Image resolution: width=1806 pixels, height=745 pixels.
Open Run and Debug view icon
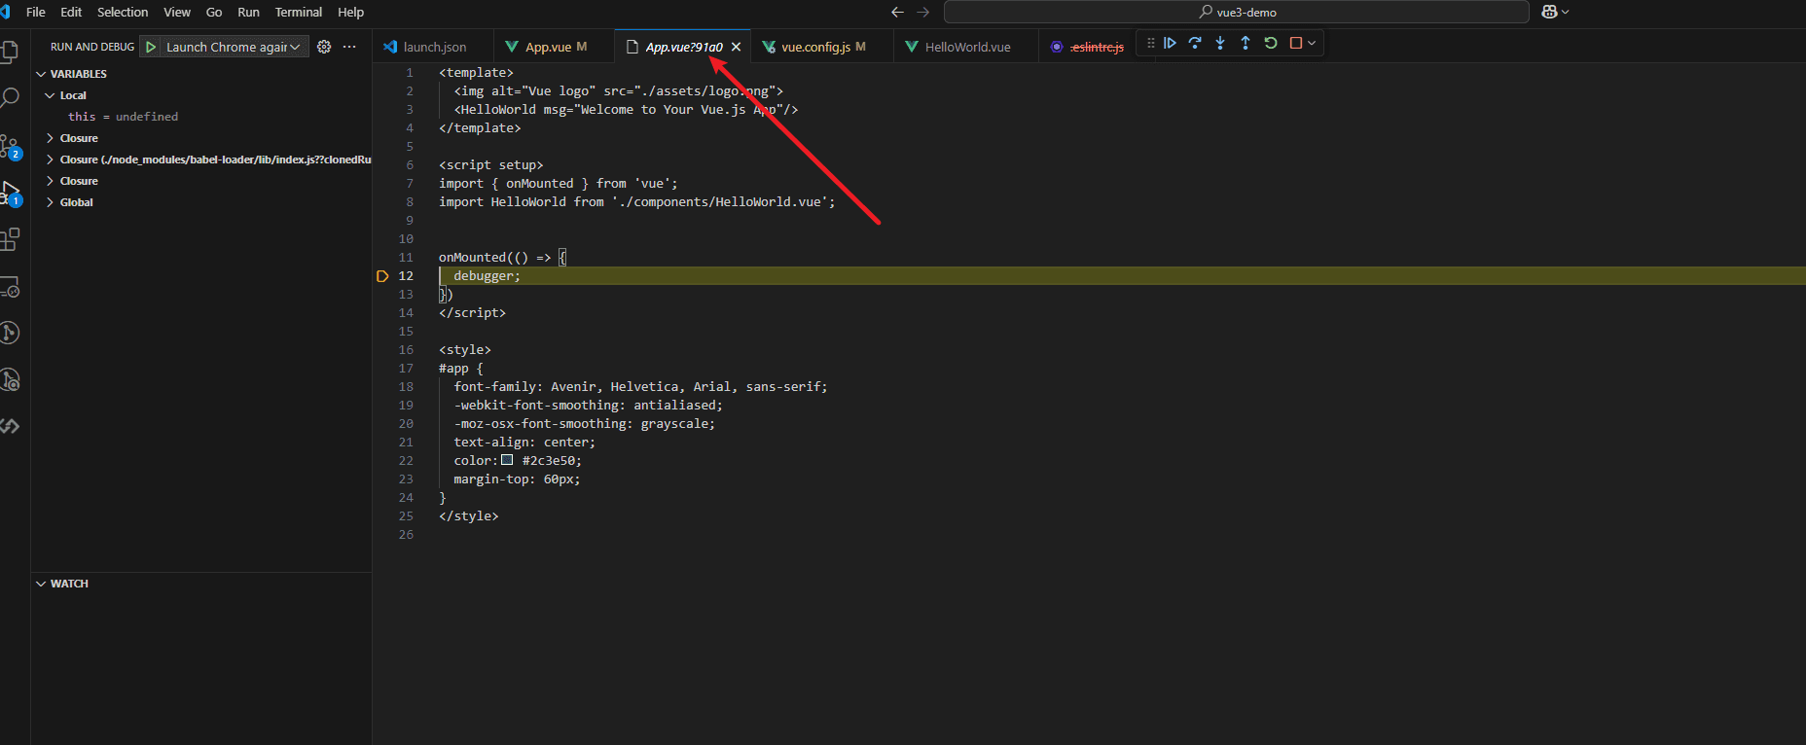(10, 193)
